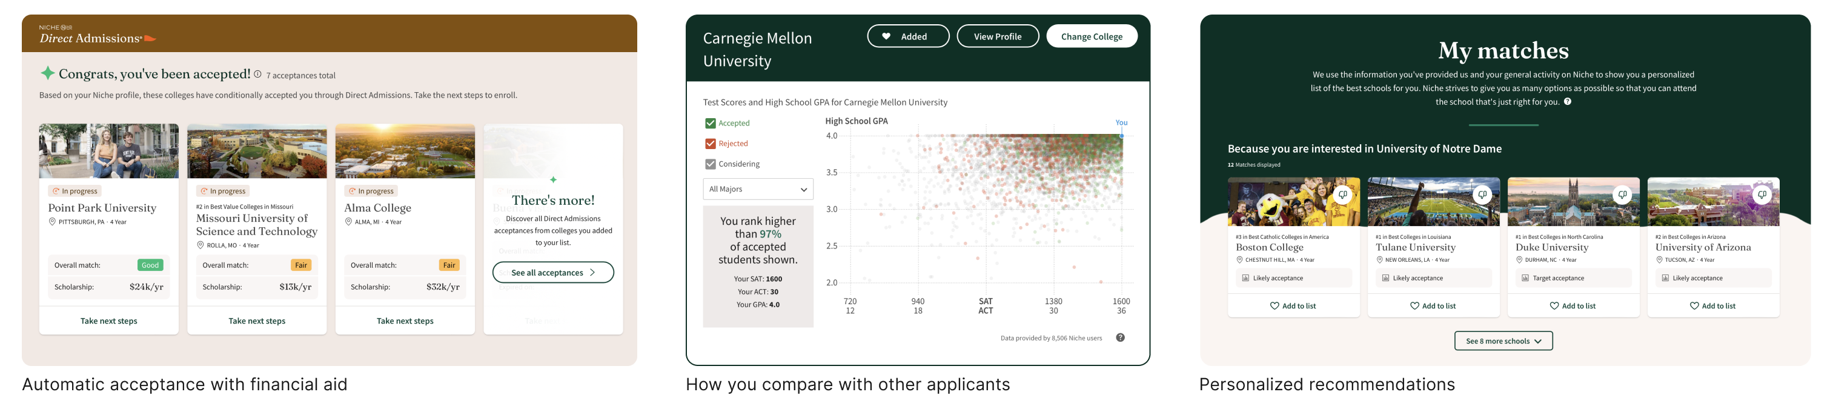Click the sparkle icon above "There's more!"
1833x406 pixels.
[x=553, y=179]
